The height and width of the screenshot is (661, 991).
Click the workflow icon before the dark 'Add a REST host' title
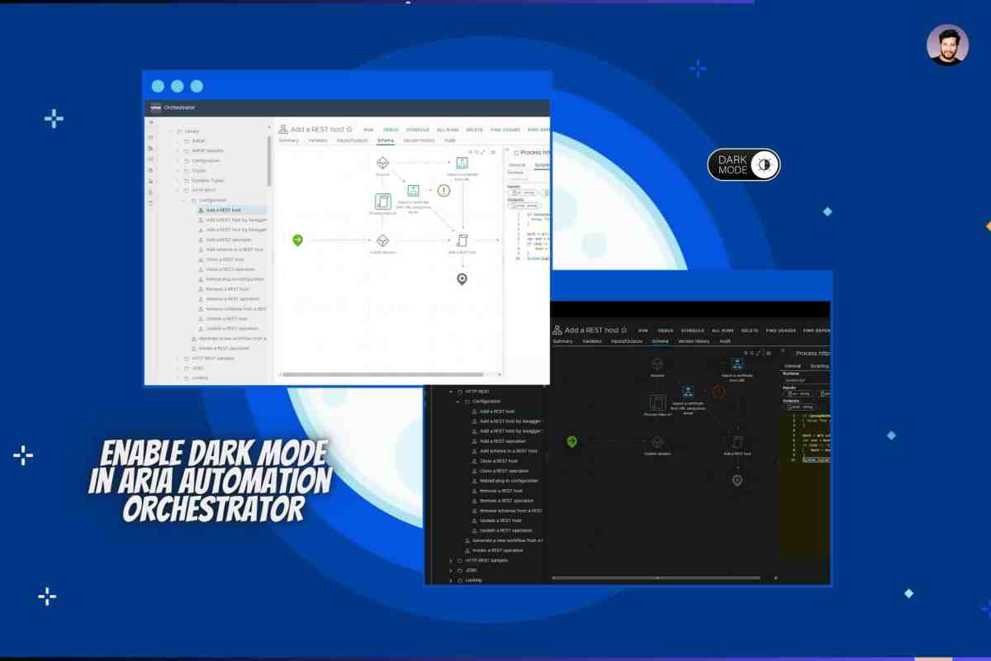558,330
